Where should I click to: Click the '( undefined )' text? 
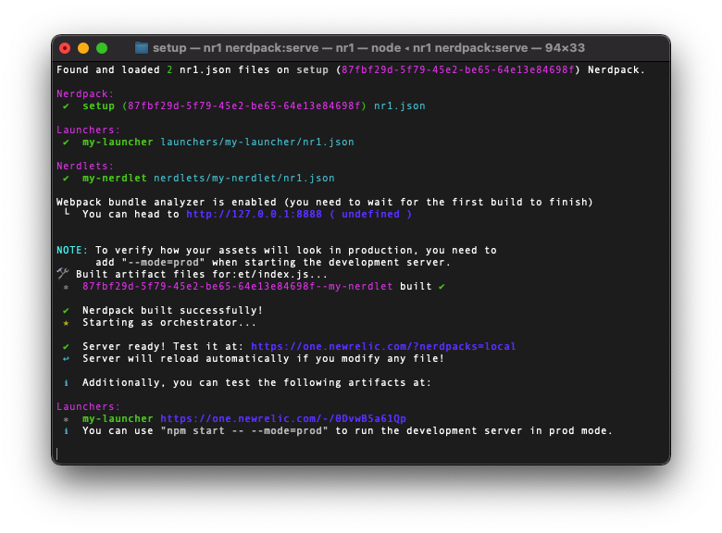370,214
